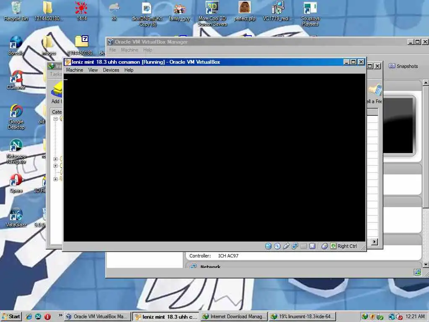
Task: Open the 19% linuxmint-18.3-kde-64 download taskbar button
Action: click(302, 317)
